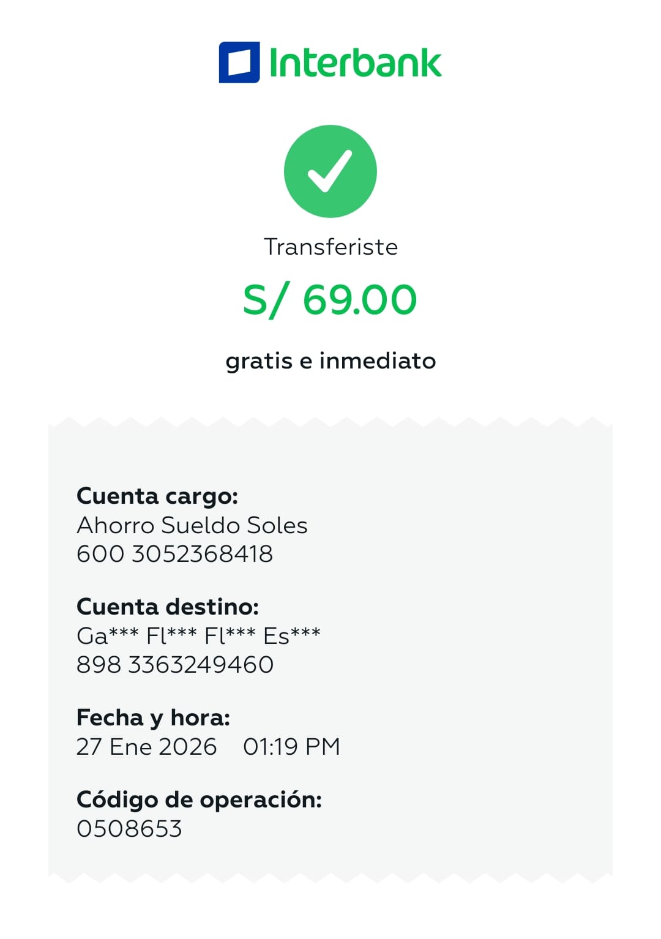The height and width of the screenshot is (939, 661).
Task: Click source account number 600 3052368418
Action: (x=175, y=553)
